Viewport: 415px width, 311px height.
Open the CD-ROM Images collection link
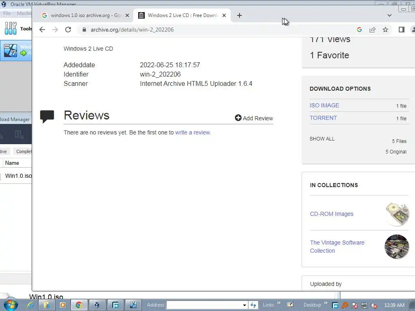click(332, 214)
